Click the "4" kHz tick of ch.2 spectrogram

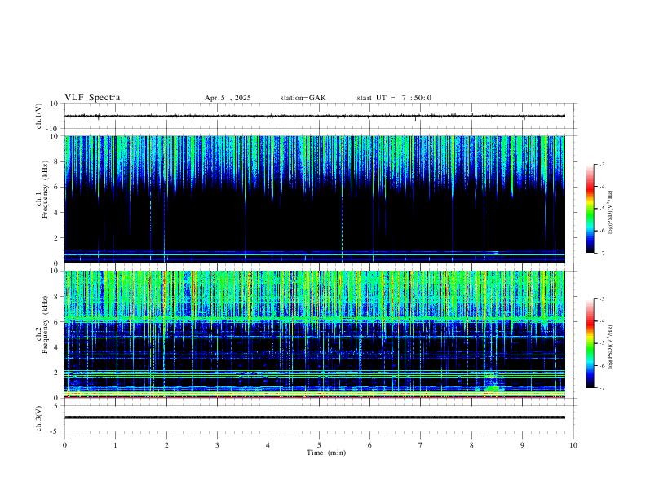click(57, 347)
